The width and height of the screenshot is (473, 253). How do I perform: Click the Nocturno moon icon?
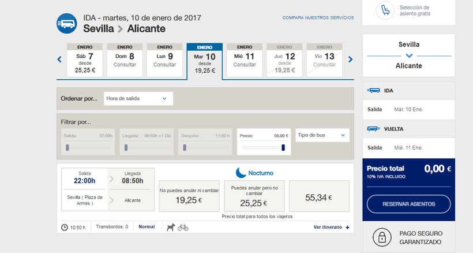coord(241,172)
